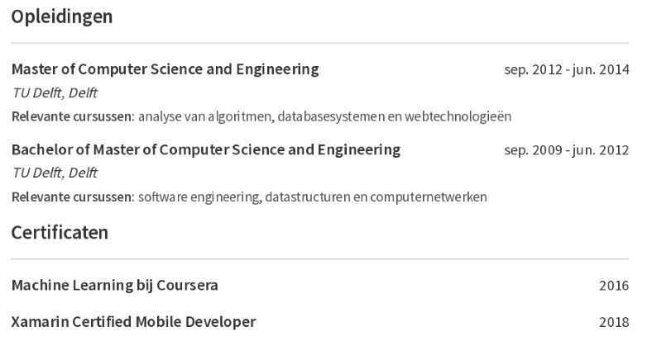
Task: Click TU Delft, Delft under the Bachelor entry
Action: pyautogui.click(x=55, y=173)
